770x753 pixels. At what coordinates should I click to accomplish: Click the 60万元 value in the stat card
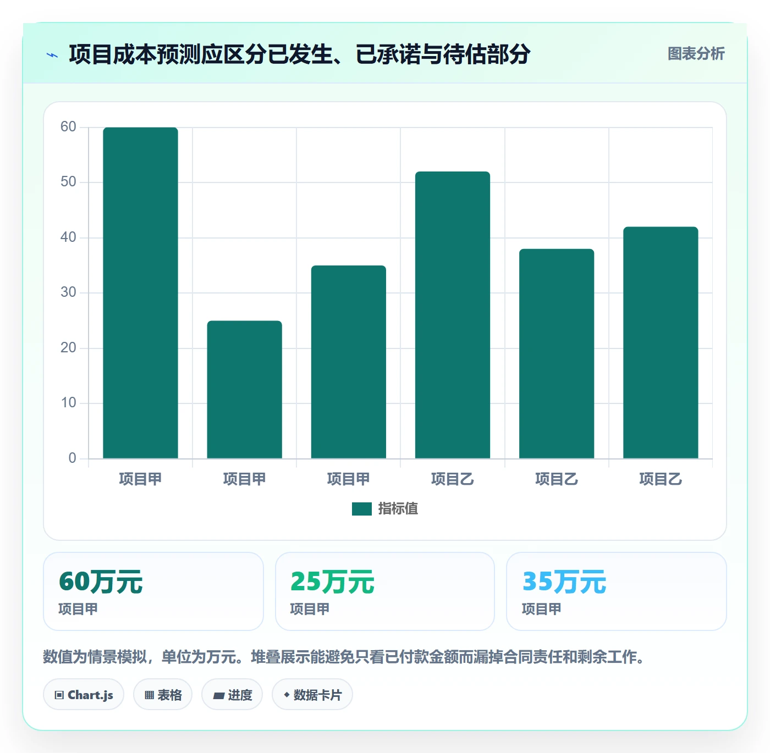(x=101, y=582)
